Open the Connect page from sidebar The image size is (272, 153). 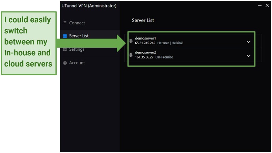click(x=77, y=23)
